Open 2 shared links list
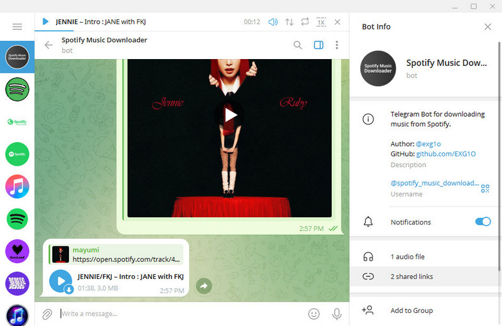Viewport: 502px width, 326px height. point(423,276)
